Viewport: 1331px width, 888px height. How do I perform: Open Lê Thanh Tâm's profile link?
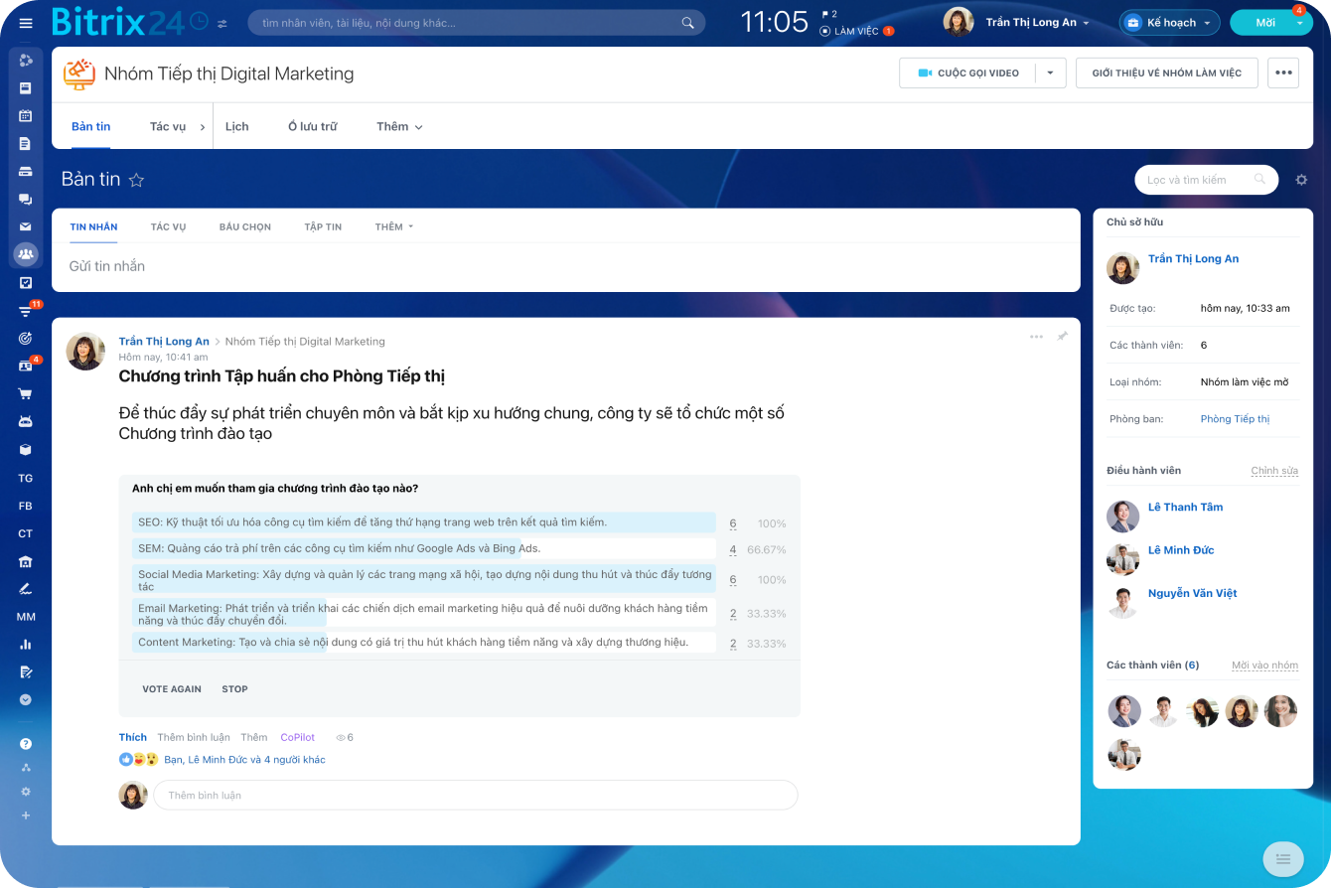1185,508
